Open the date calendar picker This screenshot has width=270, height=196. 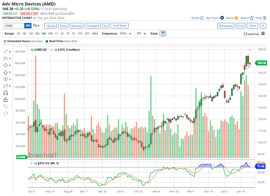163,34
